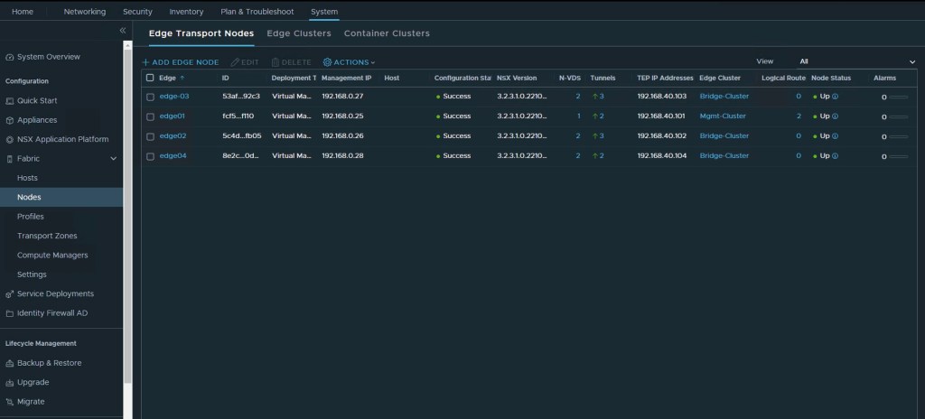Sort by Edge column arrow icon

pos(182,79)
